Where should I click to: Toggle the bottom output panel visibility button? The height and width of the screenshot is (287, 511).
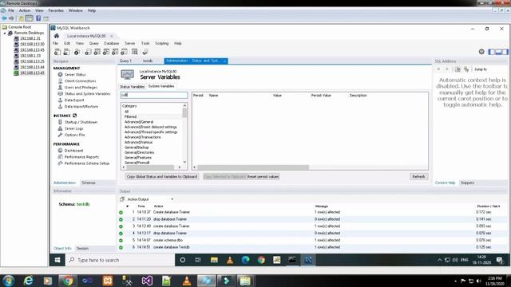(498, 52)
